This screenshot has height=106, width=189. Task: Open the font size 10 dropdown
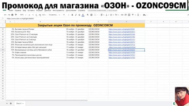tap(66, 15)
